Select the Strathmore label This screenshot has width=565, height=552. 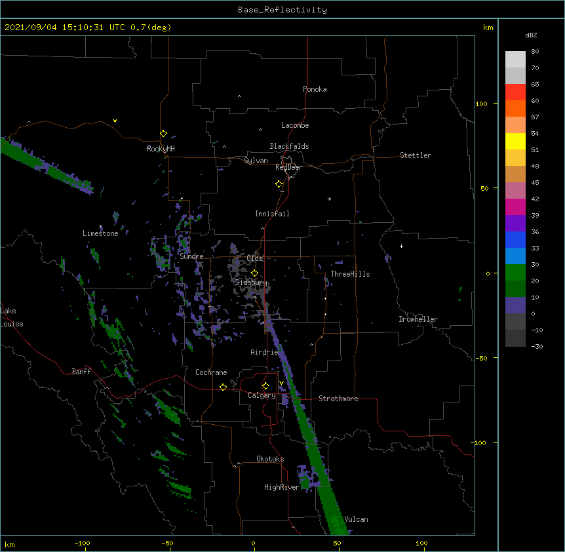click(338, 399)
